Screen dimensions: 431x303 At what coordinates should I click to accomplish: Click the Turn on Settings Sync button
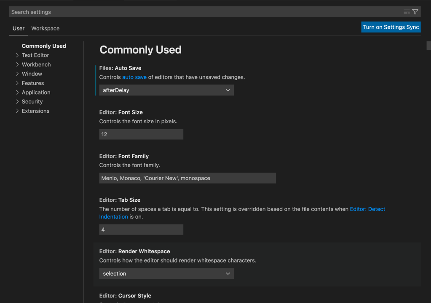click(391, 27)
